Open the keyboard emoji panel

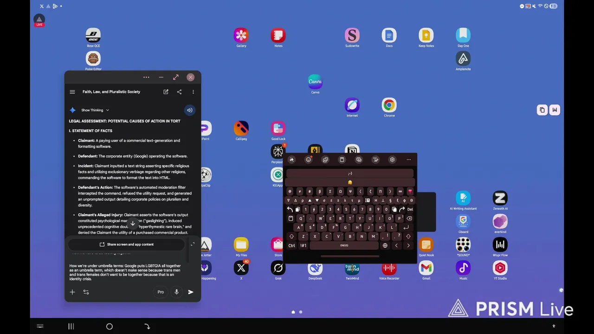(x=308, y=160)
